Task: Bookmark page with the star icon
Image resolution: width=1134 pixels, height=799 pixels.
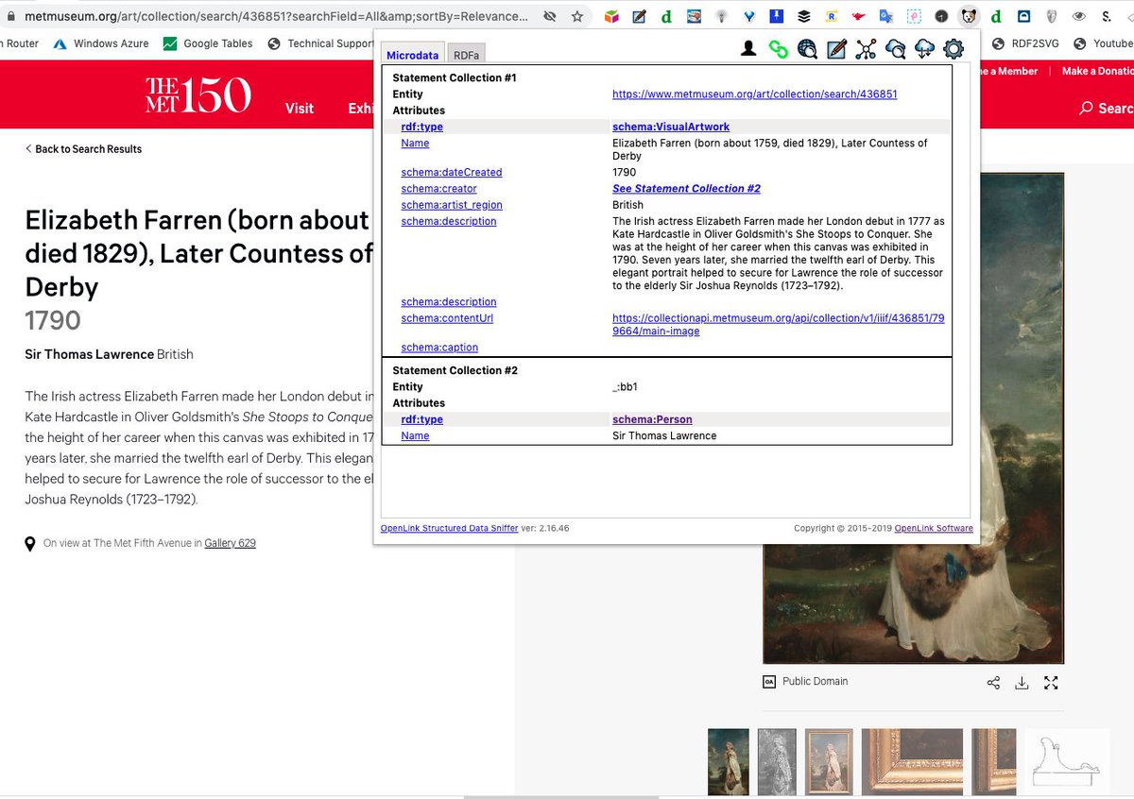Action: tap(577, 16)
